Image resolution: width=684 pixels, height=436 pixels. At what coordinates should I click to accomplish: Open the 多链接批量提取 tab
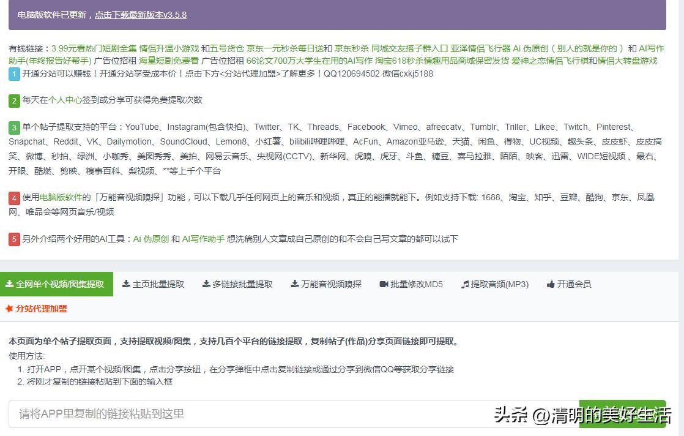(x=237, y=284)
